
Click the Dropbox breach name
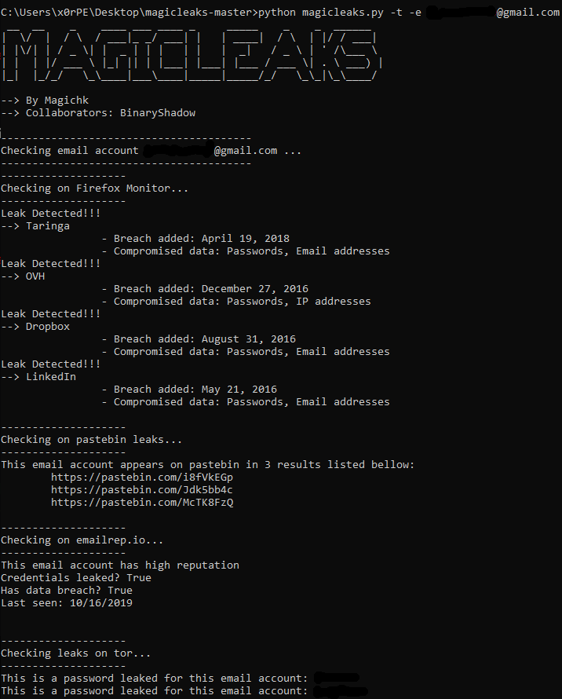click(48, 326)
